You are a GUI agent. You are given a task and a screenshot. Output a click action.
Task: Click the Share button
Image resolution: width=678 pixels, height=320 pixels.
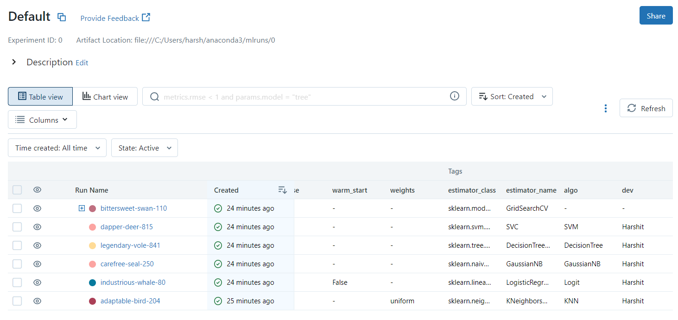pyautogui.click(x=656, y=15)
